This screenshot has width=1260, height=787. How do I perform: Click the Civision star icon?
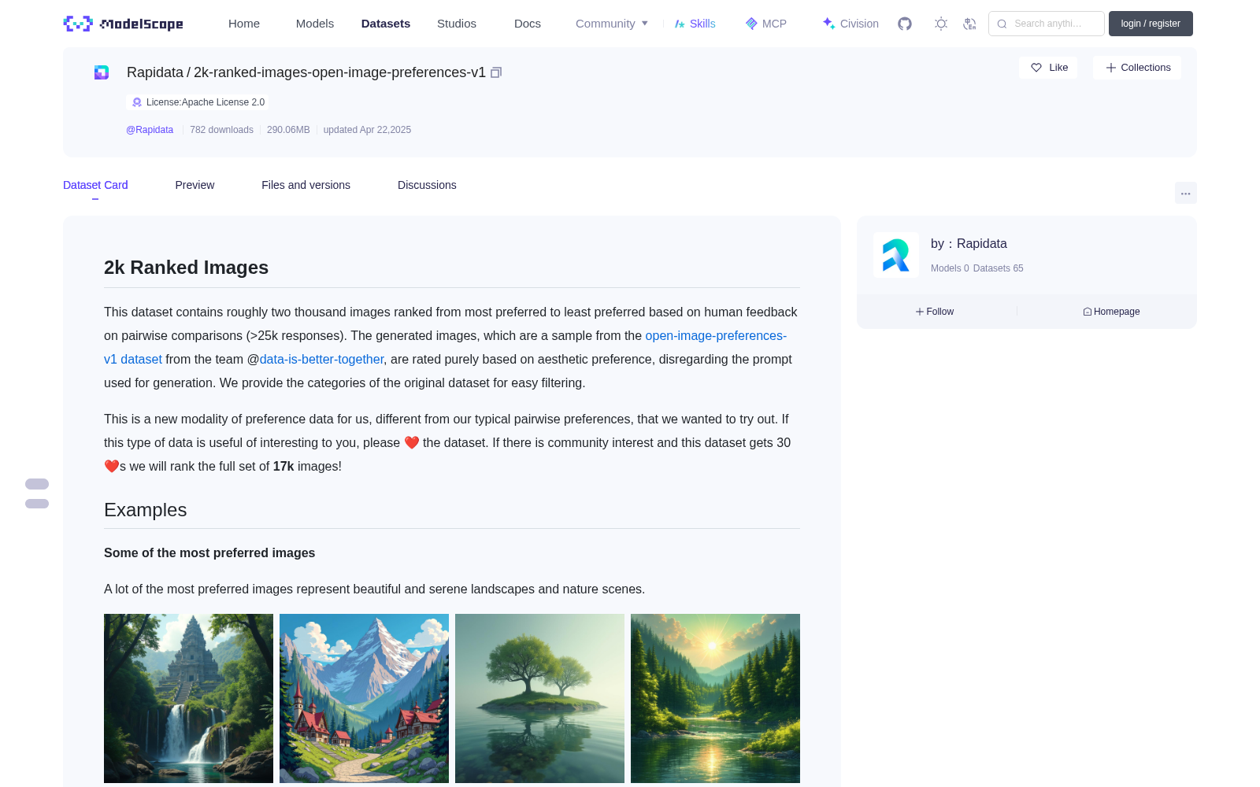[x=828, y=24]
